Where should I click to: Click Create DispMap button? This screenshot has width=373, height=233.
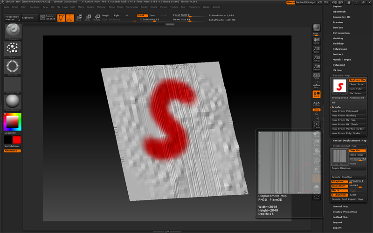coord(348,177)
